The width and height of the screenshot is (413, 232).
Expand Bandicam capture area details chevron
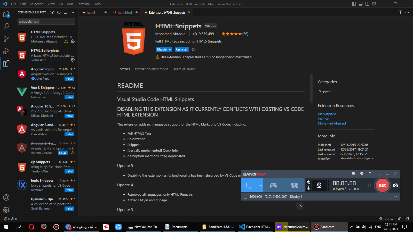point(395,197)
